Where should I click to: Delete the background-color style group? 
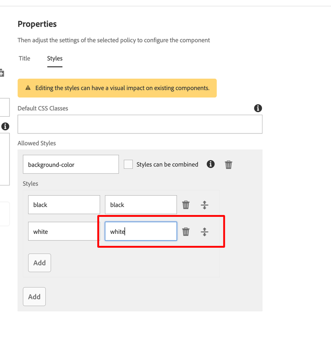[x=229, y=165]
